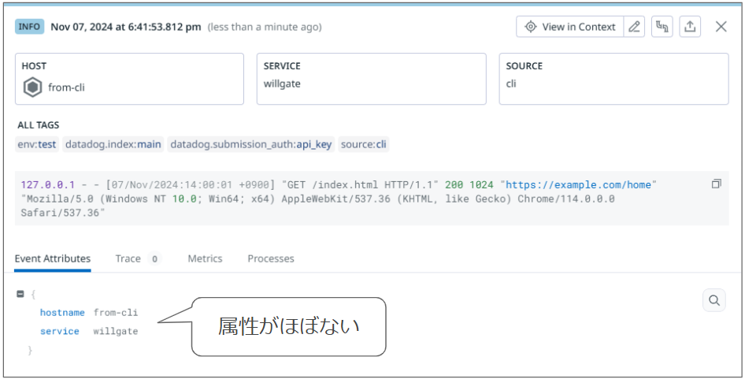Click the INFO status badge
Image resolution: width=745 pixels, height=379 pixels.
(x=29, y=27)
